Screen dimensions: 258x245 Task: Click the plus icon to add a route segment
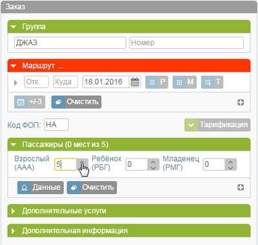tap(241, 102)
